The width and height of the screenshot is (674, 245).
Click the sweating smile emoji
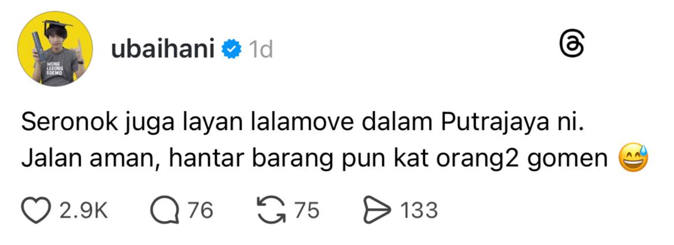pos(632,159)
